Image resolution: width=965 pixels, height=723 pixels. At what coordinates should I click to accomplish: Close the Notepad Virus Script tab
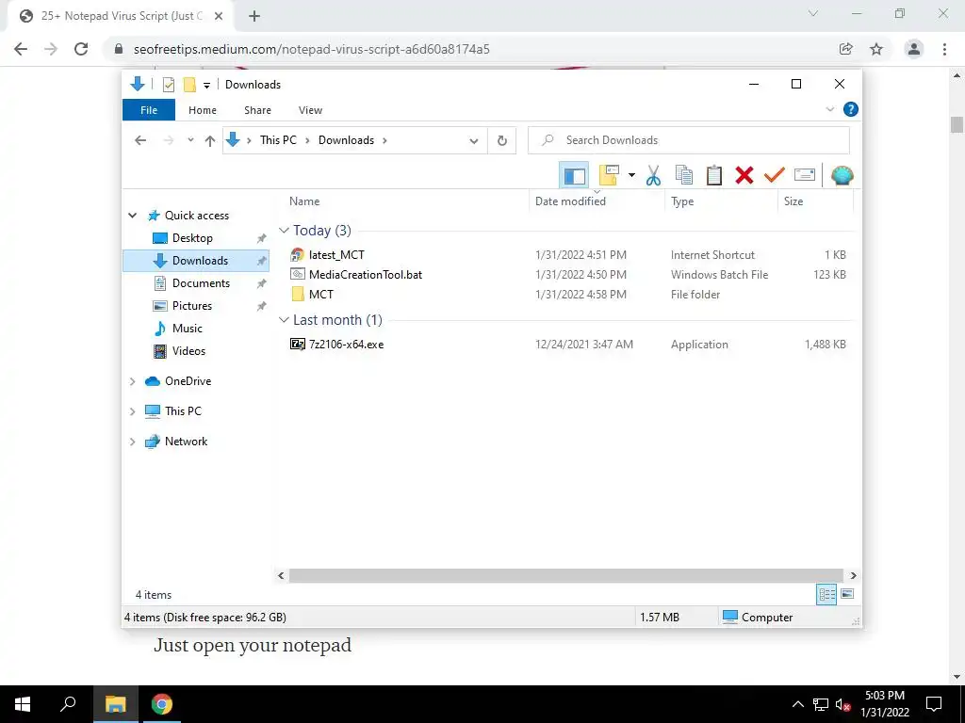click(218, 17)
